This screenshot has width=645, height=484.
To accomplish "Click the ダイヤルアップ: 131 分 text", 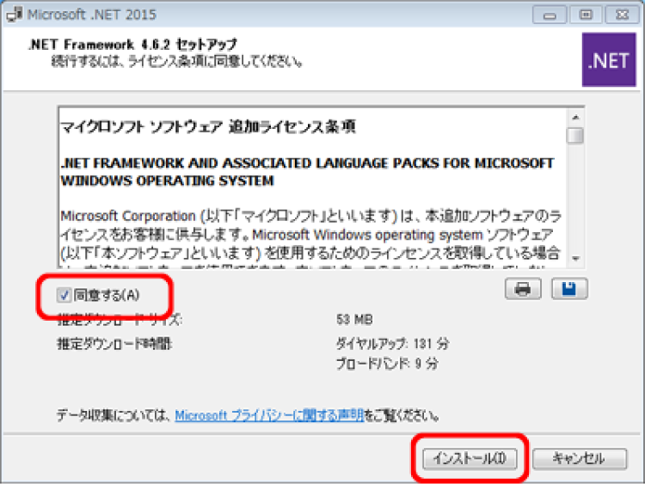I will (392, 343).
